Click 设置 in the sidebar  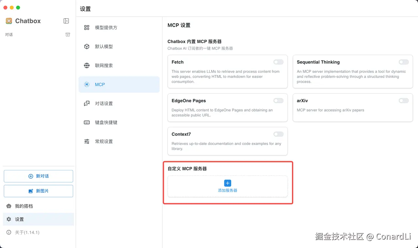point(38,219)
